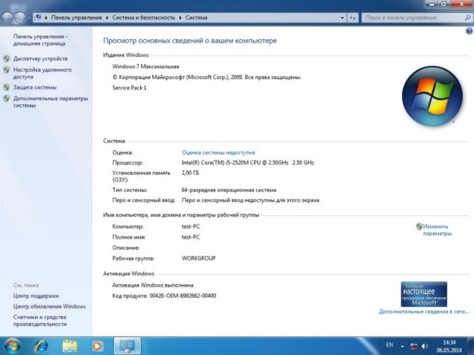Screen dimensions: 474x355
Task: Open "Защита системы" link
Action: [35, 88]
